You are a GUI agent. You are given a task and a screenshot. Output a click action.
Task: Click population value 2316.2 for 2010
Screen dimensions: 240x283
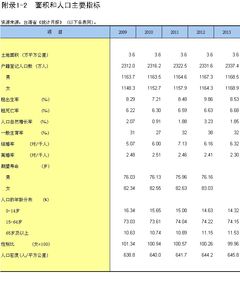154,66
